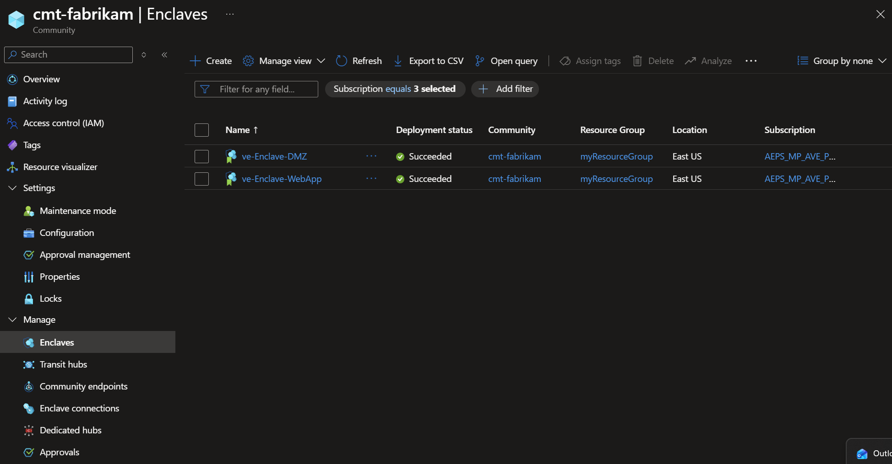Check the ve-Enclave-DMZ row checkbox

click(x=201, y=156)
